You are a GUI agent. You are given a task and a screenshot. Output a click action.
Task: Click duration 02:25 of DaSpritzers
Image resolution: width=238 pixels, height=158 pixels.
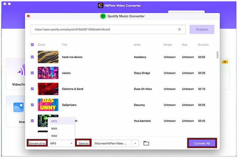pyautogui.click(x=202, y=105)
